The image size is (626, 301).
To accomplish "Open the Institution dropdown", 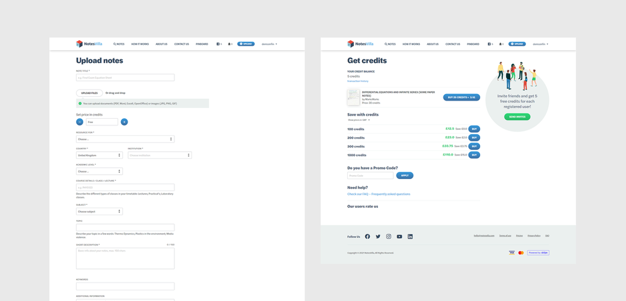I will tap(160, 155).
